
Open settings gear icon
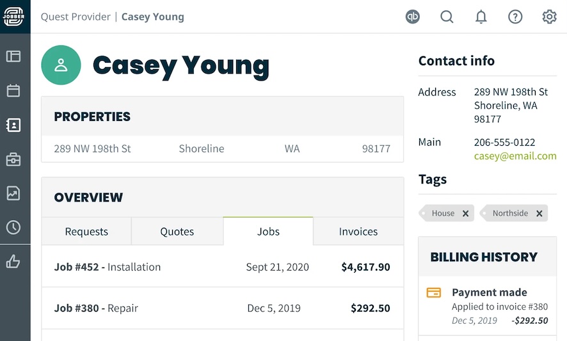pos(549,17)
